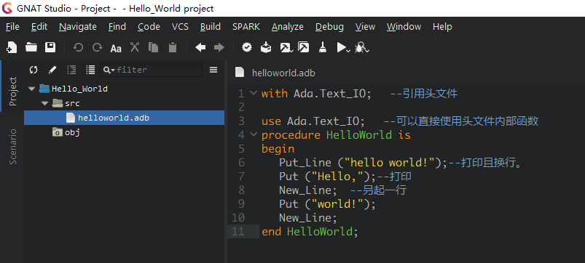The height and width of the screenshot is (263, 585).
Task: Click the project filter input field
Action: (151, 70)
